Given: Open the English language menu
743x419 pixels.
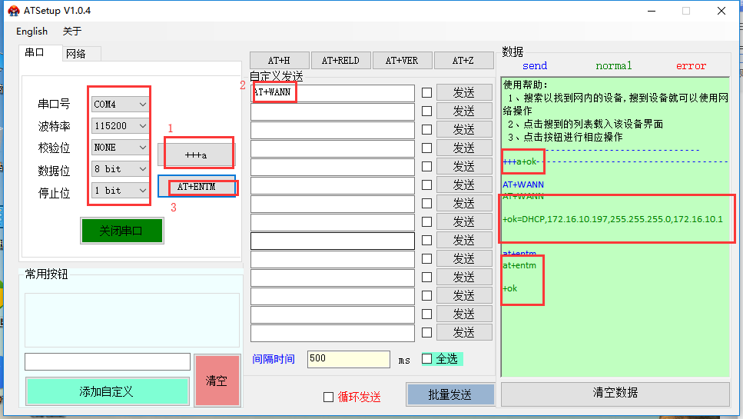Looking at the screenshot, I should pos(32,32).
